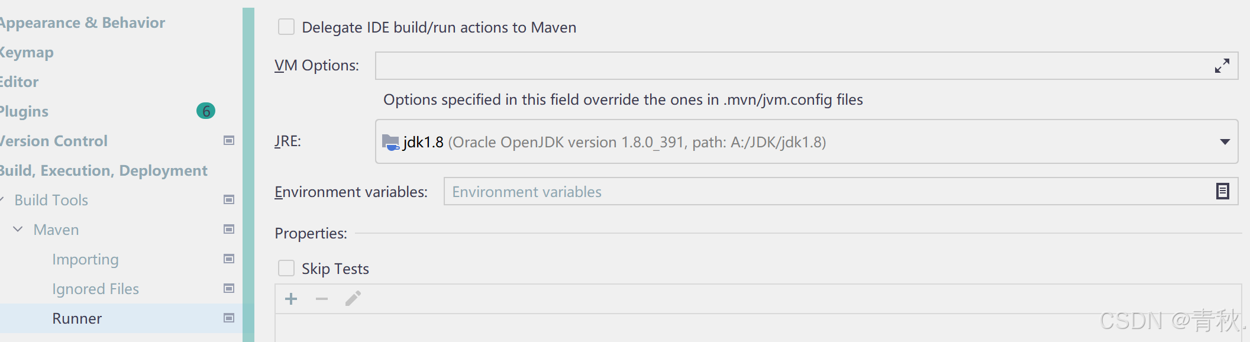The width and height of the screenshot is (1250, 342).
Task: Click the Plugins update count badge
Action: point(206,111)
